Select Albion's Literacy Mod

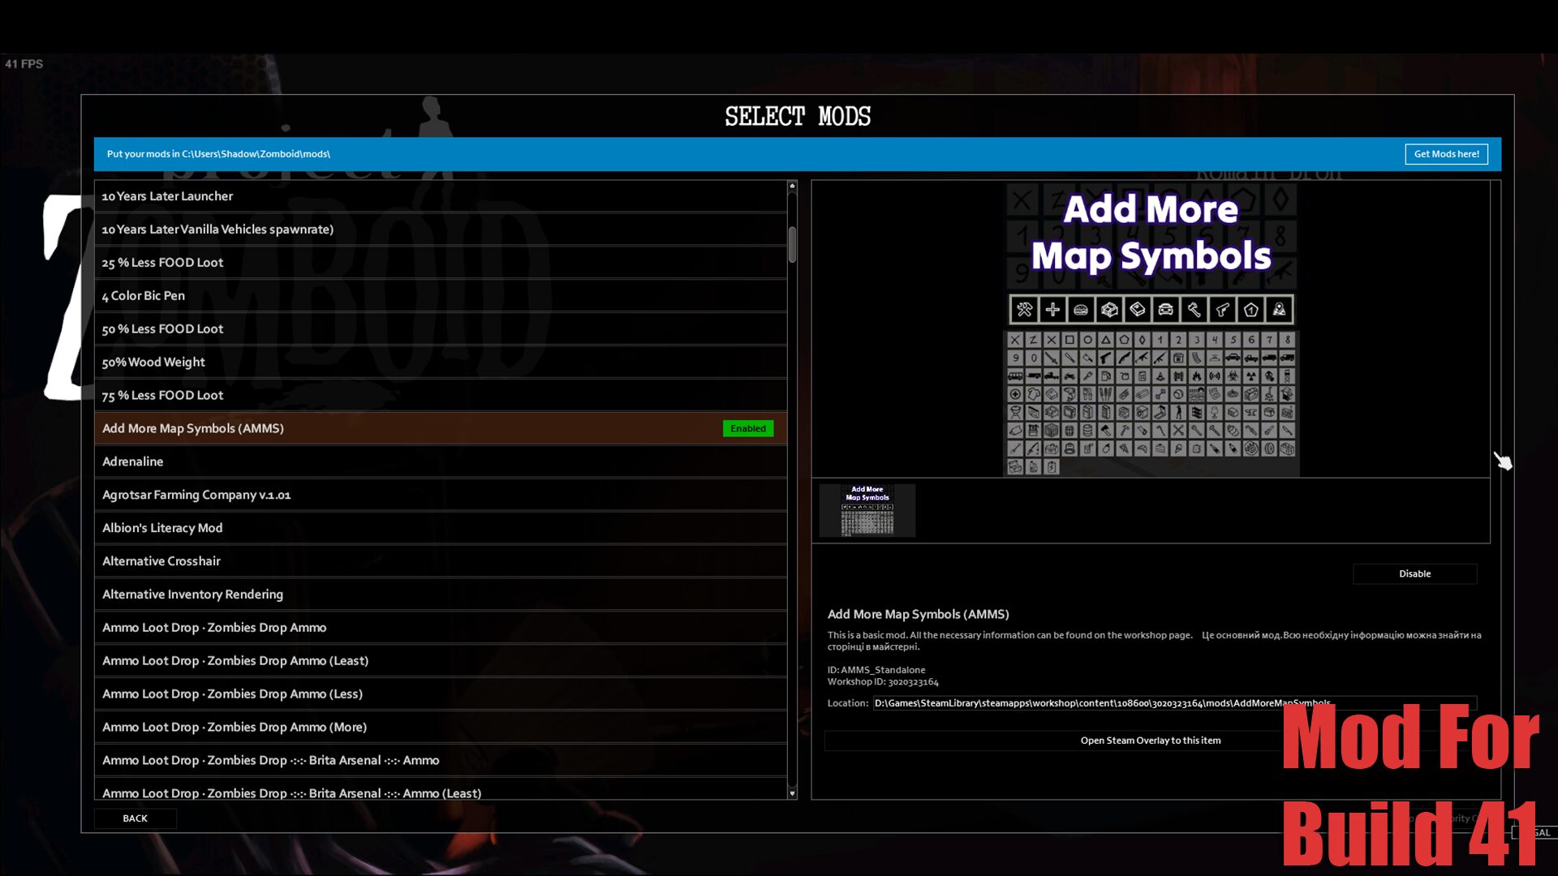441,528
